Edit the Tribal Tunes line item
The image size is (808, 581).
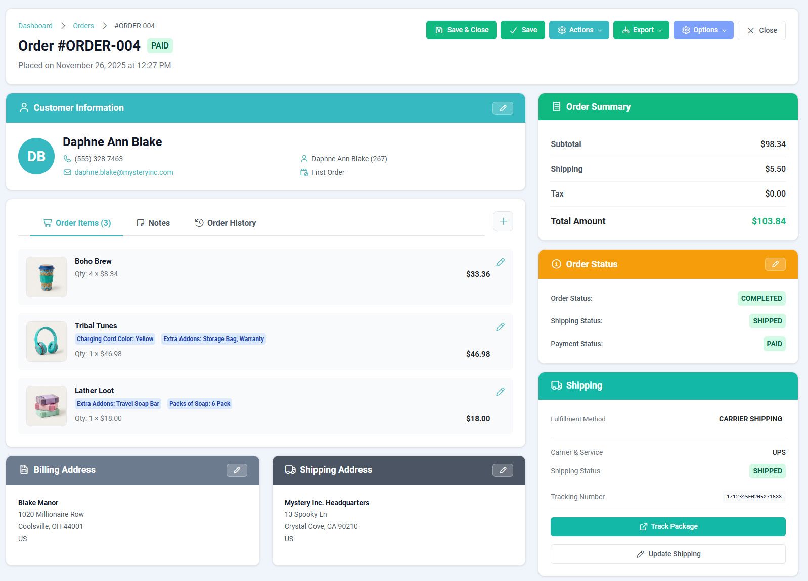(500, 327)
